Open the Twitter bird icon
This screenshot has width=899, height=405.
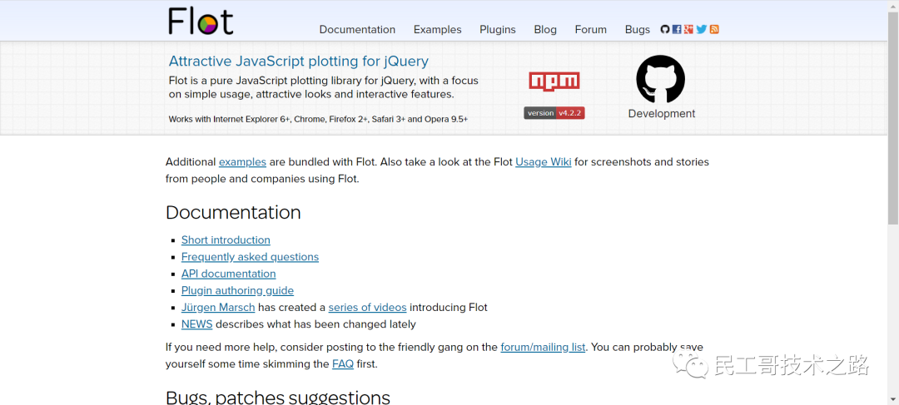(702, 29)
